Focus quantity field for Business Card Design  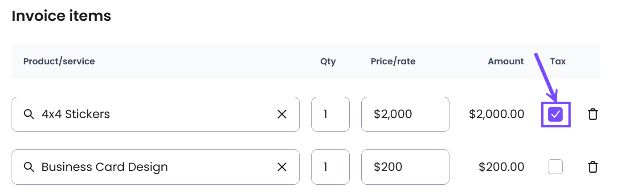pyautogui.click(x=331, y=167)
